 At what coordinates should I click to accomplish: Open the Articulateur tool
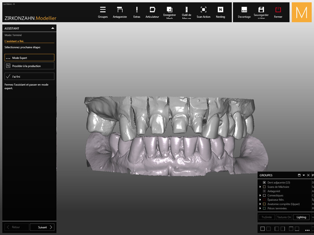(x=152, y=11)
